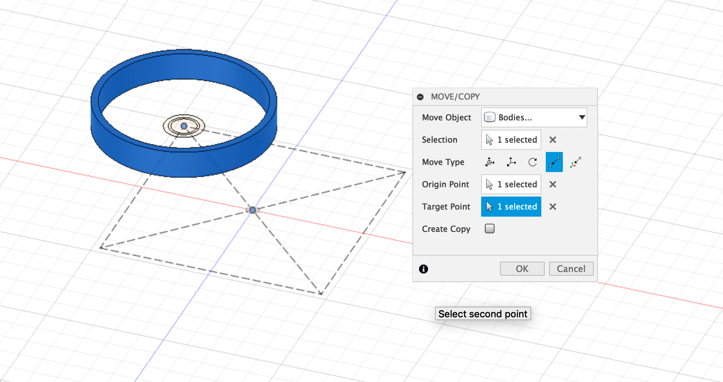The height and width of the screenshot is (382, 723).
Task: Open the Move Object dropdown
Action: coord(581,117)
